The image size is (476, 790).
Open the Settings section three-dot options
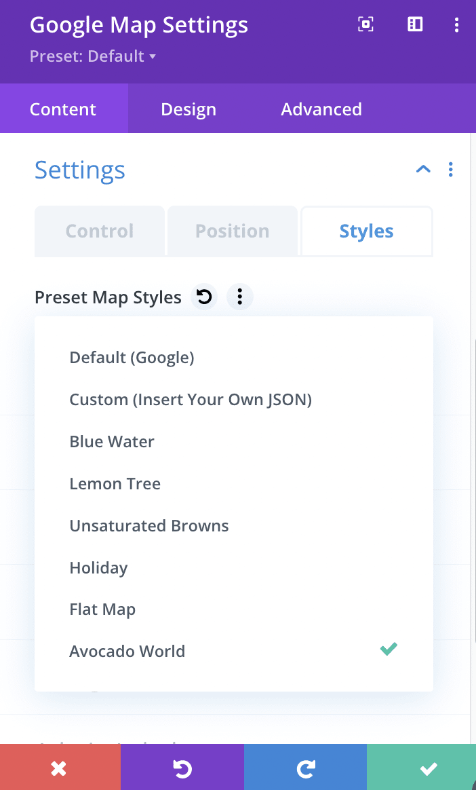coord(450,170)
